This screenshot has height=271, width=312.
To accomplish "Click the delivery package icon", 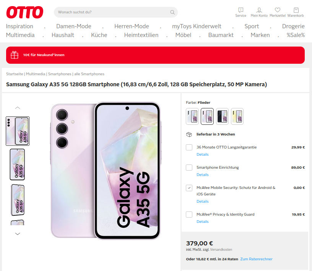I will point(189,134).
